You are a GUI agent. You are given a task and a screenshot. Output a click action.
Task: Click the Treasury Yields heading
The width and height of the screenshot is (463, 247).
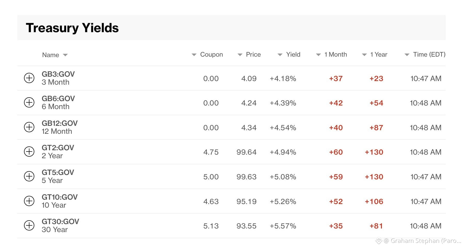pos(72,28)
